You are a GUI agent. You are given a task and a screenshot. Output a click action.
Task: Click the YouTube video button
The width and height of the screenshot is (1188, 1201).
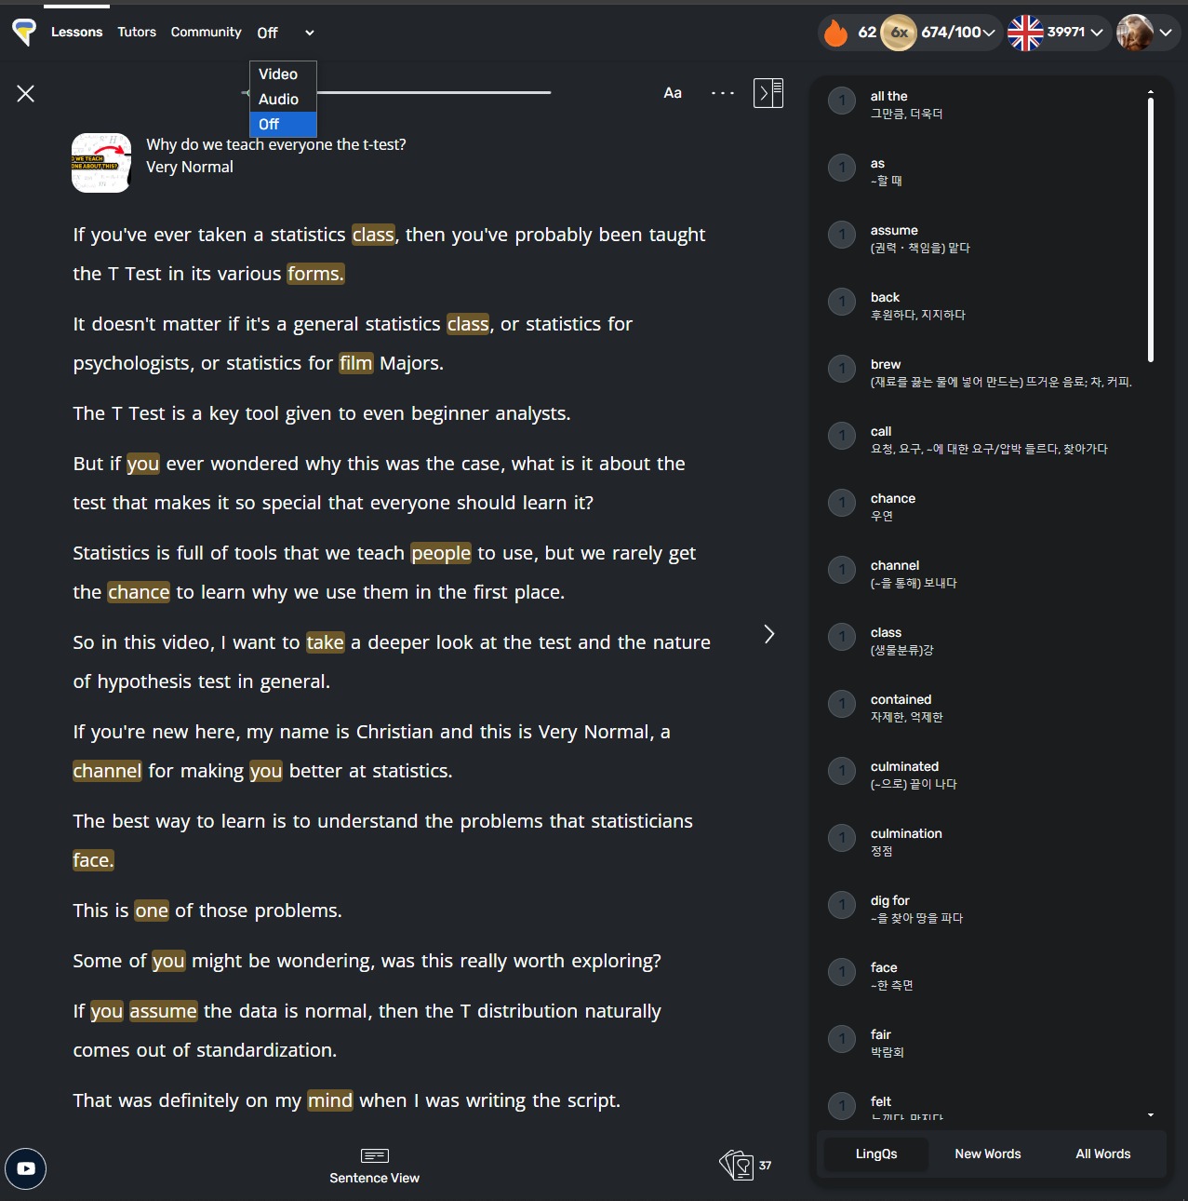tap(26, 1168)
